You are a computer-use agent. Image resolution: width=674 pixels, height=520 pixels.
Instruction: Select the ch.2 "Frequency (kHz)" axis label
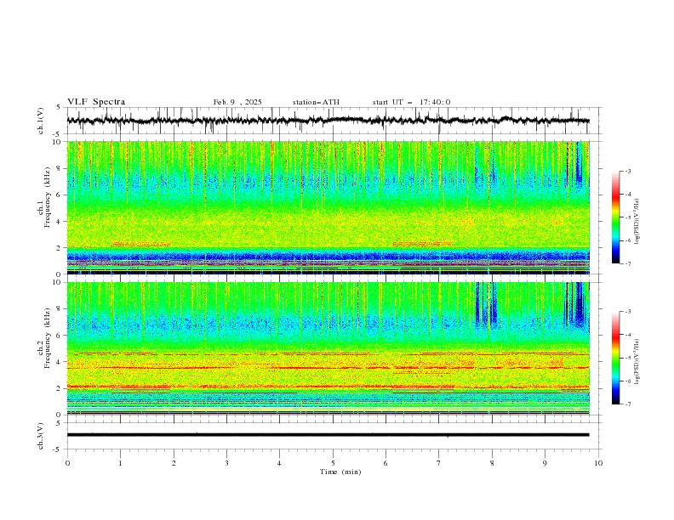point(48,338)
